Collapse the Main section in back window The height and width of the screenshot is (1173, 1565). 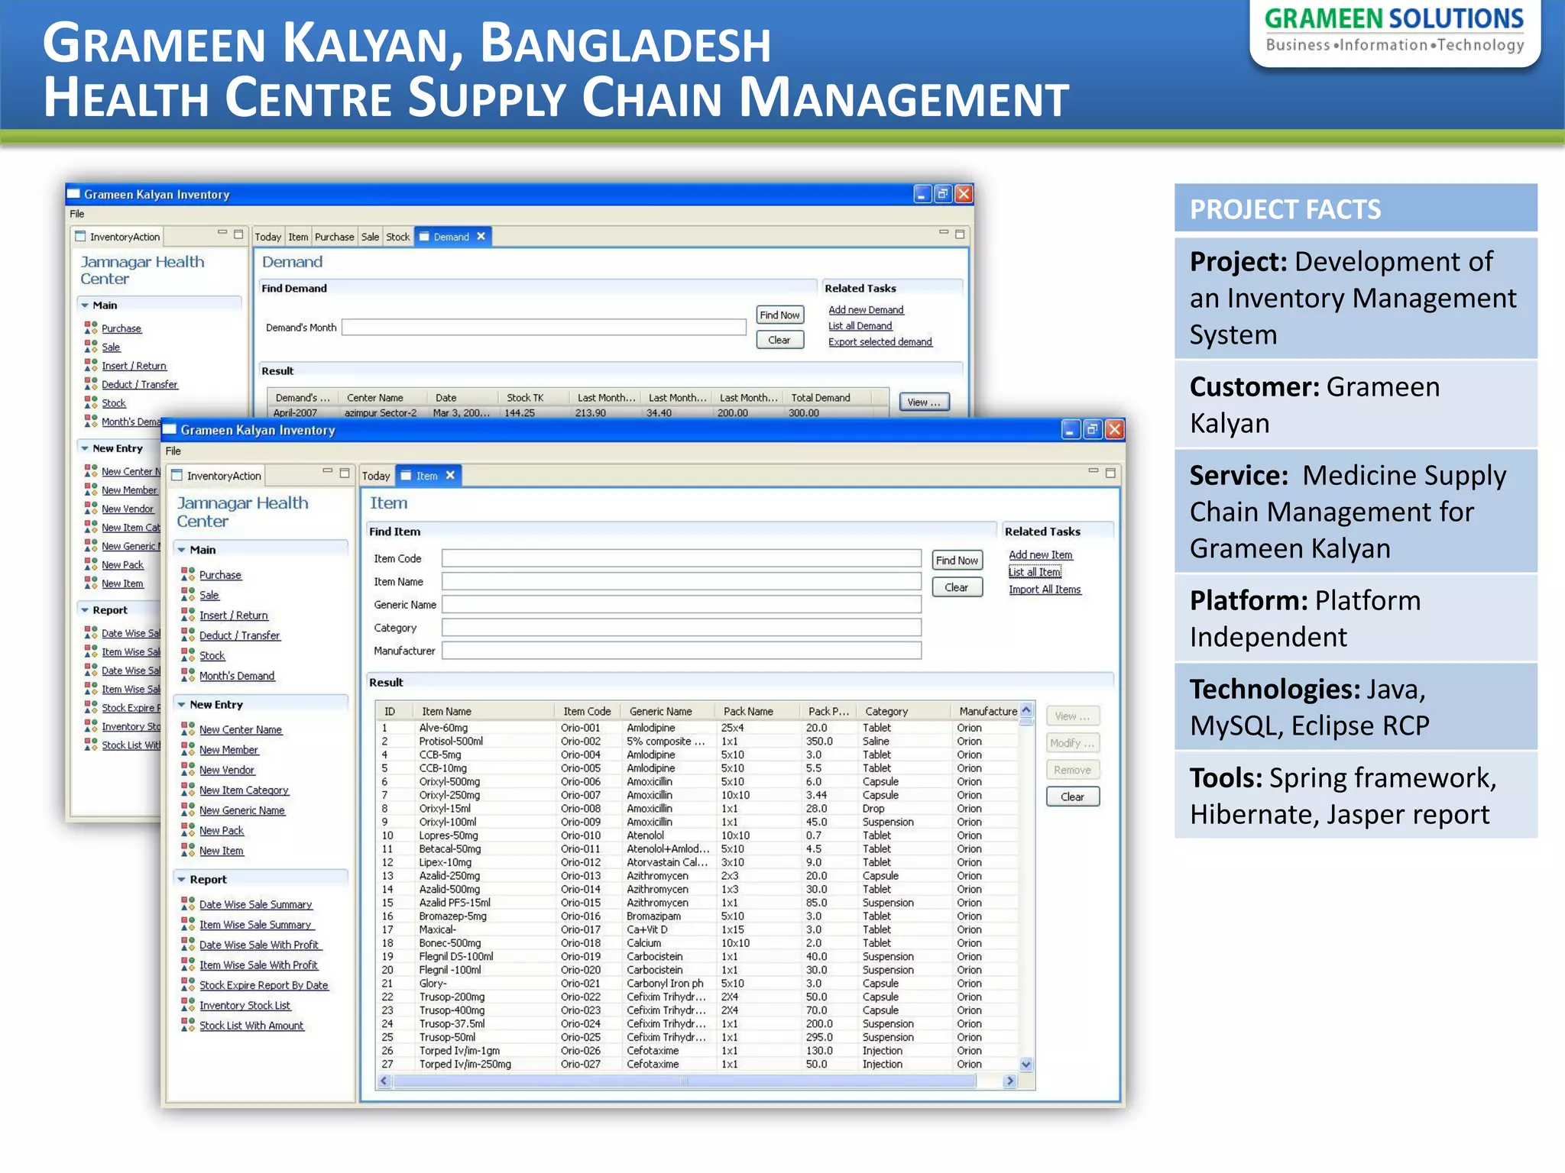[84, 305]
